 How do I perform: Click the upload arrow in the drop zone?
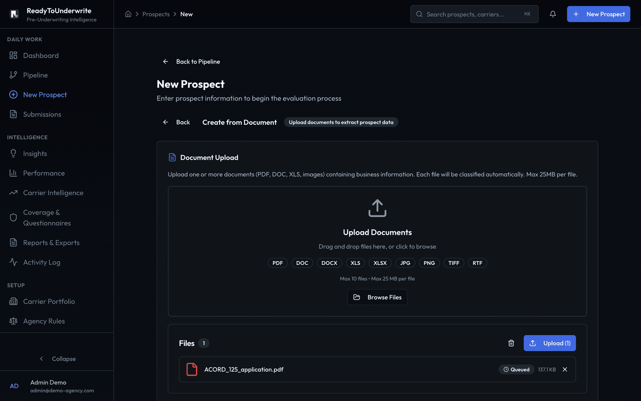(x=377, y=208)
